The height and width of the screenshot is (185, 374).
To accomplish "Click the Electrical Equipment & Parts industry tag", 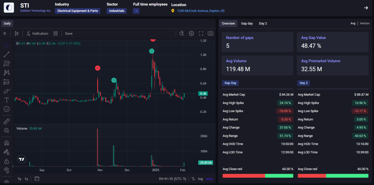I will click(77, 11).
